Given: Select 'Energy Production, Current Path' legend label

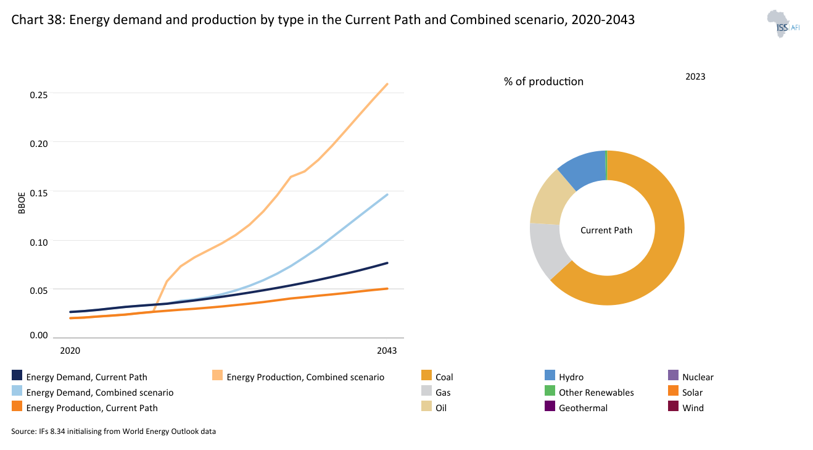Looking at the screenshot, I should coord(93,407).
